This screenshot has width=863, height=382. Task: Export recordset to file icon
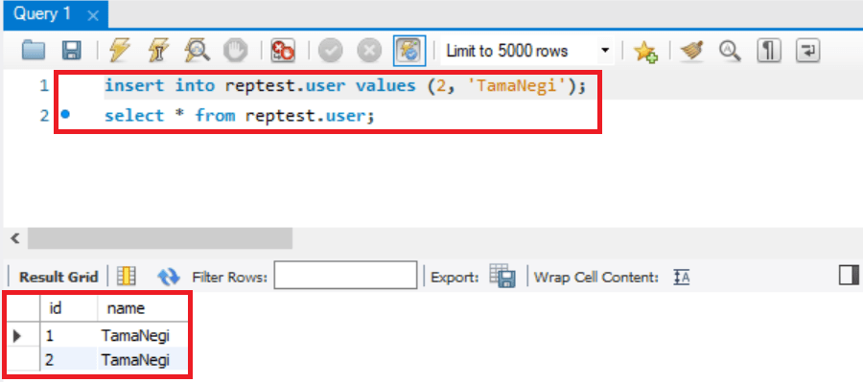point(501,276)
